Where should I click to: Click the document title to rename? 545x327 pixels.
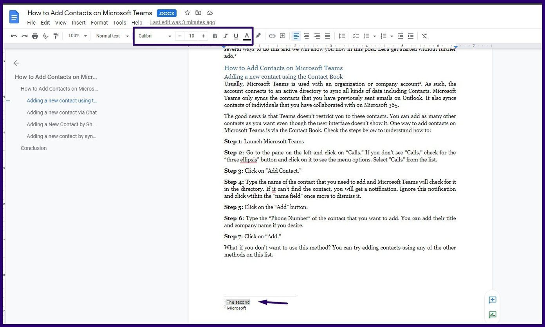pos(90,13)
